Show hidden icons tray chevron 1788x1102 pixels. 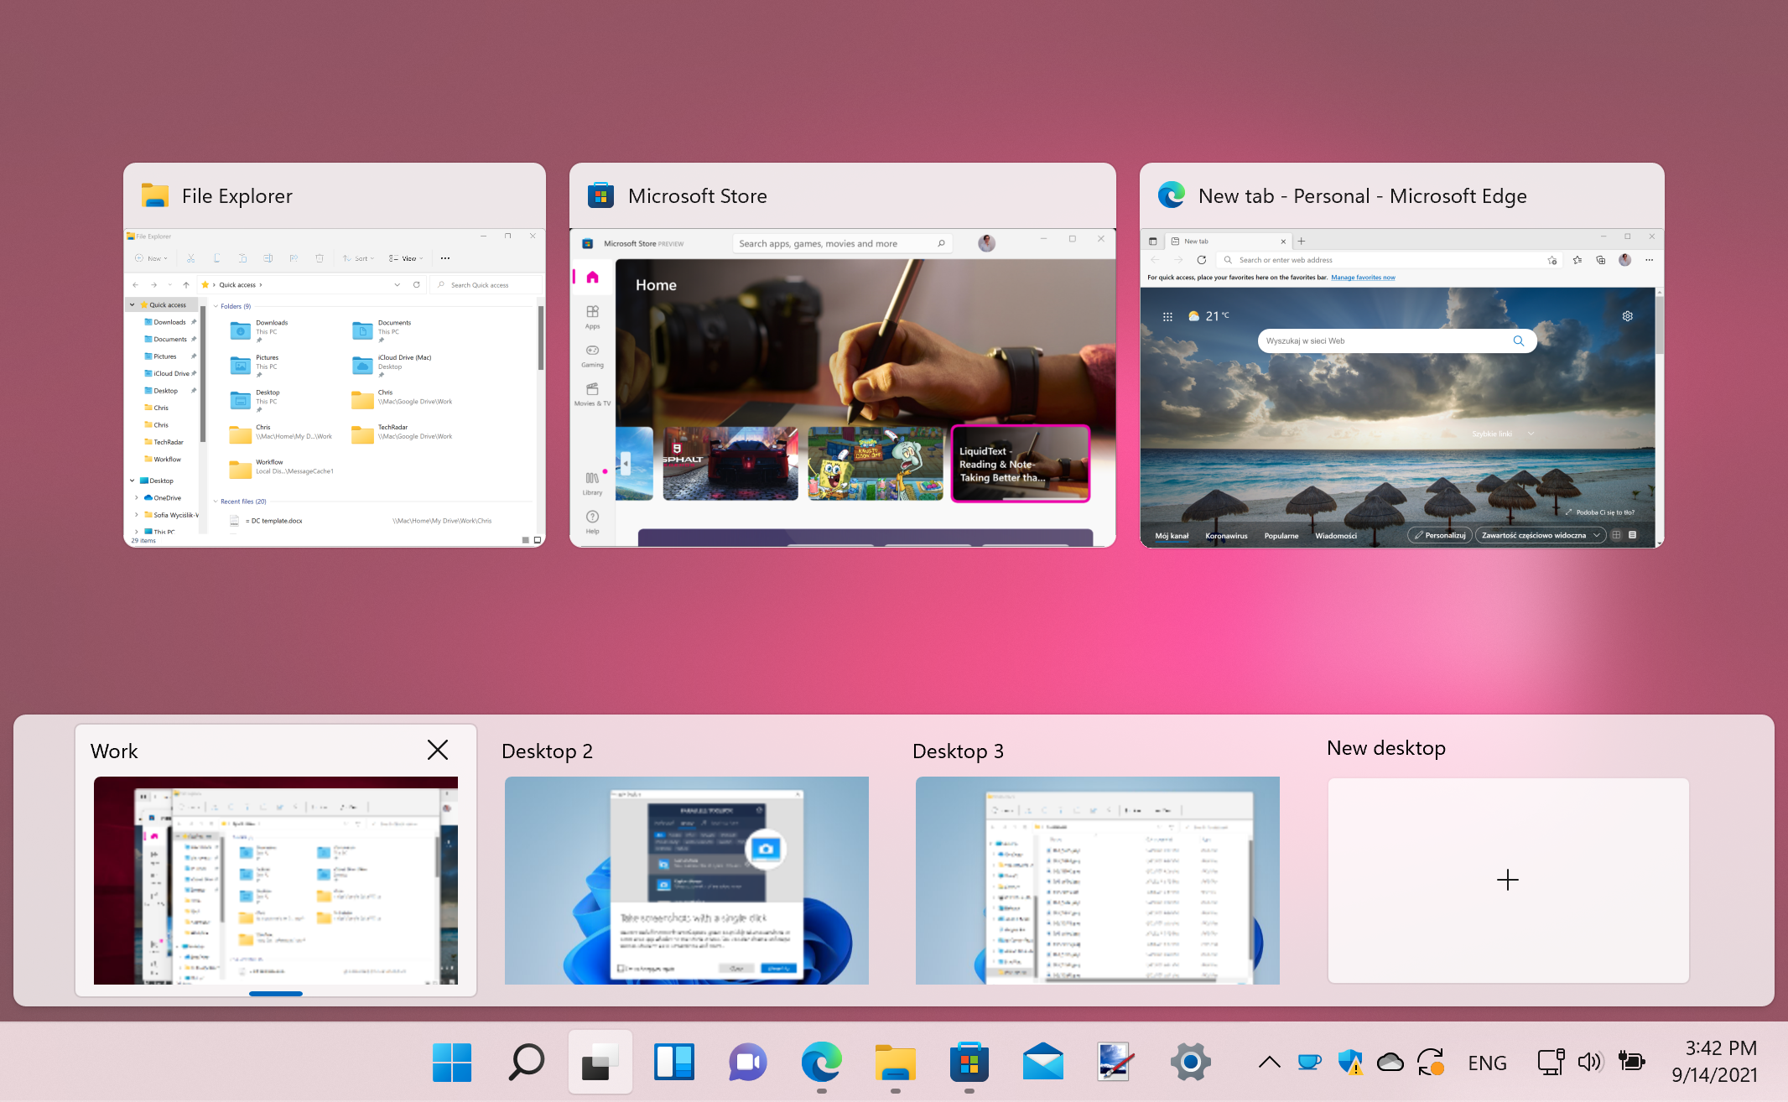pos(1269,1063)
